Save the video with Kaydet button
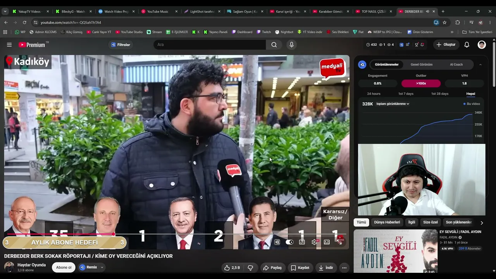Viewport: 496px width, 279px height. tap(300, 268)
